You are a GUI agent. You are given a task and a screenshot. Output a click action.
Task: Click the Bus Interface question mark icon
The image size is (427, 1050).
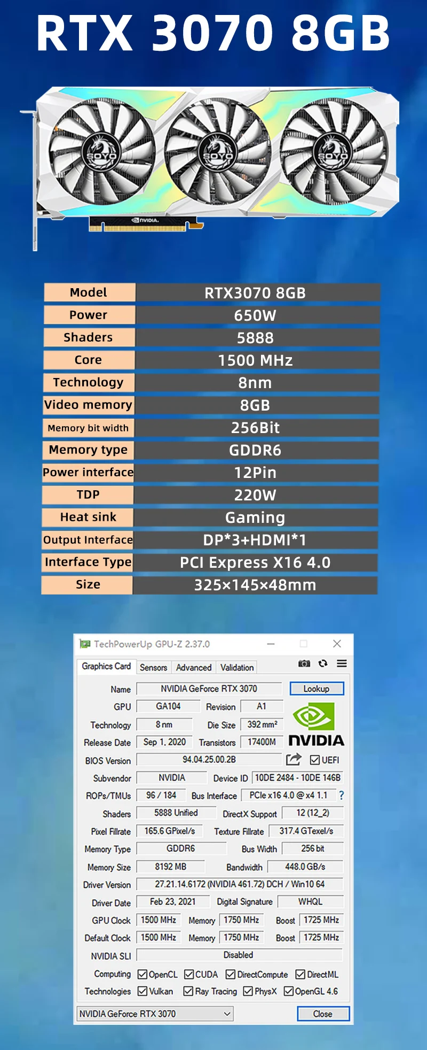click(x=342, y=796)
